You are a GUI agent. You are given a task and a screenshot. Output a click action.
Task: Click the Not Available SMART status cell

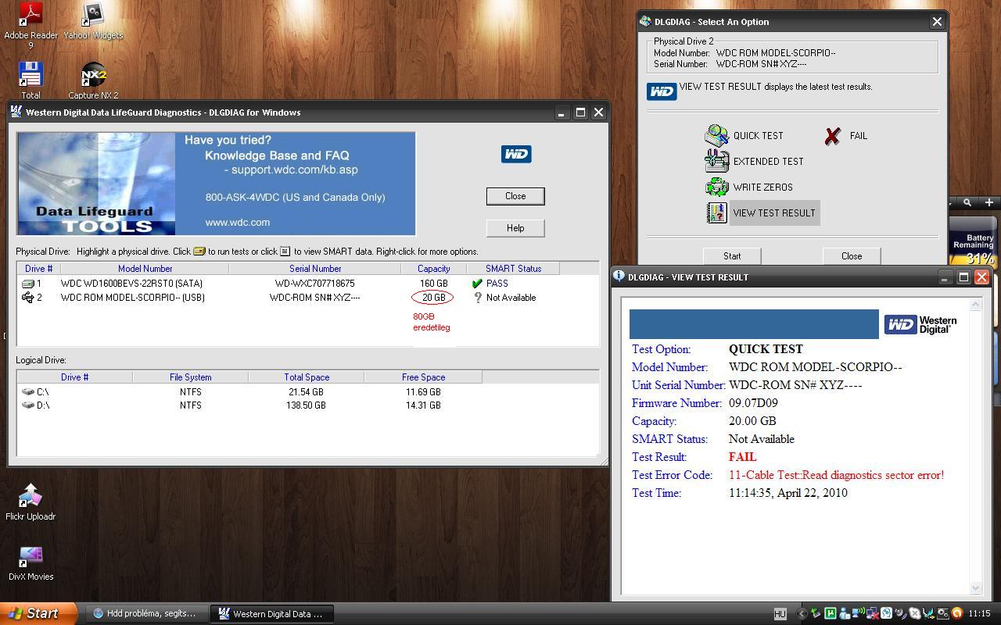coord(511,298)
